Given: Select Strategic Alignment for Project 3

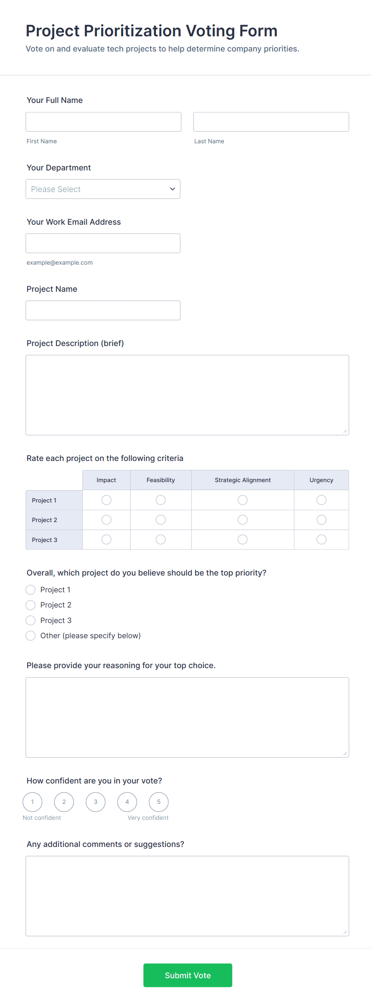Looking at the screenshot, I should (x=243, y=540).
